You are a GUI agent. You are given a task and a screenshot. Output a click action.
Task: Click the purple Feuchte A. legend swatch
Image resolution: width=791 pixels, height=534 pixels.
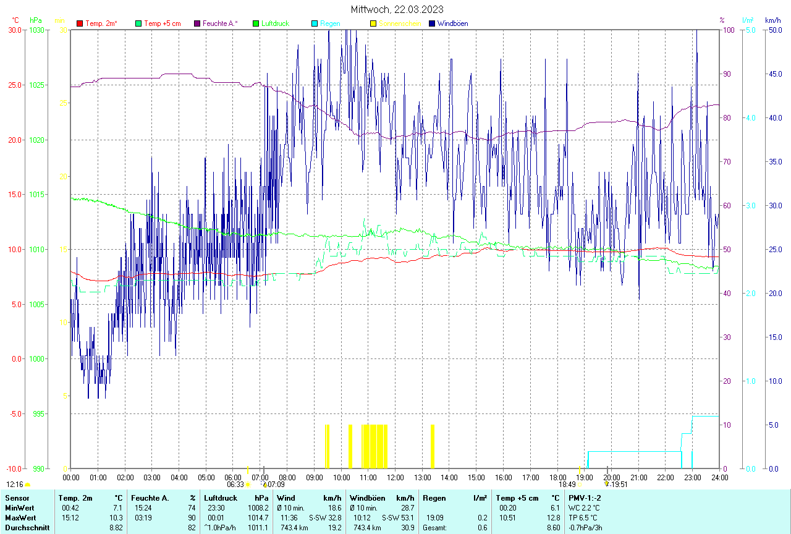(197, 23)
